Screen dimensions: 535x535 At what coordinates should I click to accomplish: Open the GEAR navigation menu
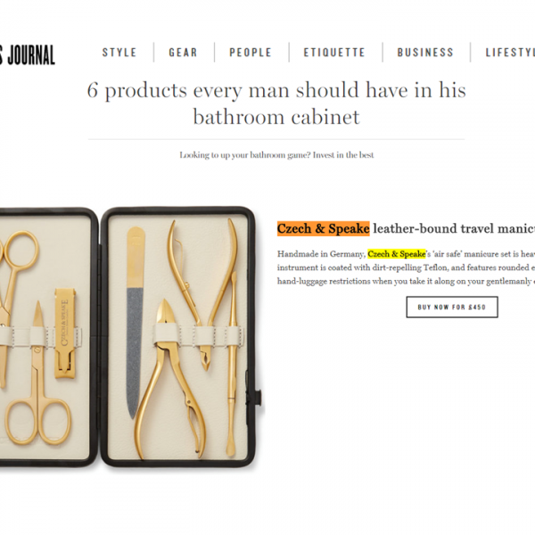183,53
